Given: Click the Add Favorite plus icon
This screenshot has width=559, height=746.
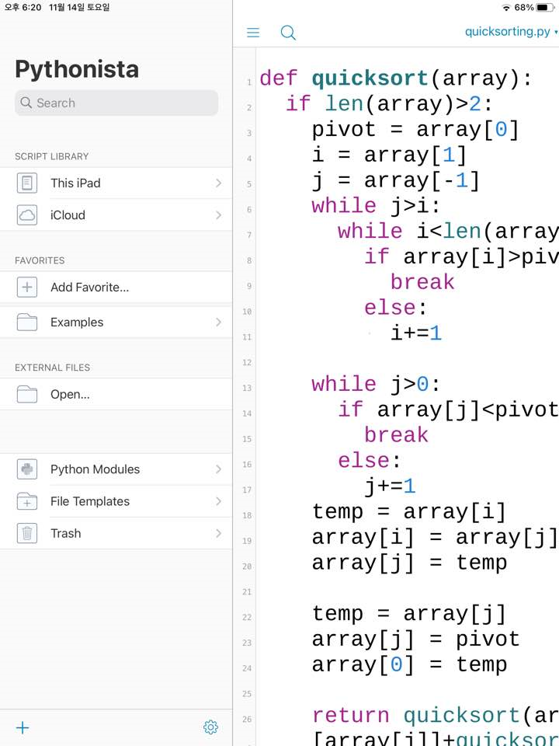Looking at the screenshot, I should coord(27,288).
